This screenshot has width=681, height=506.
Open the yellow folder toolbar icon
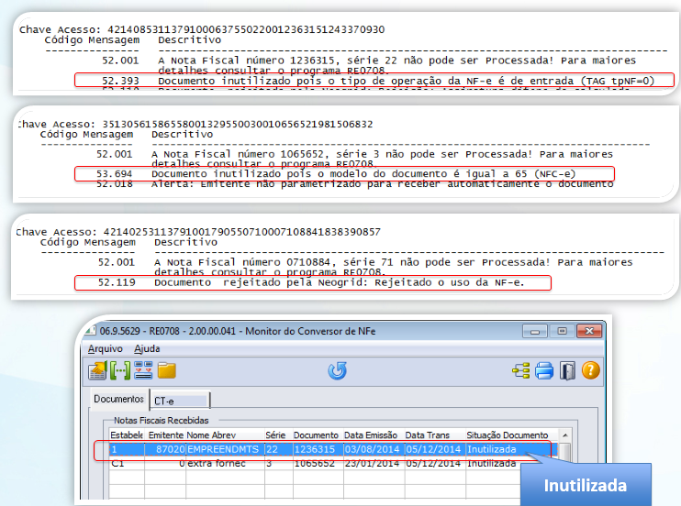(167, 371)
